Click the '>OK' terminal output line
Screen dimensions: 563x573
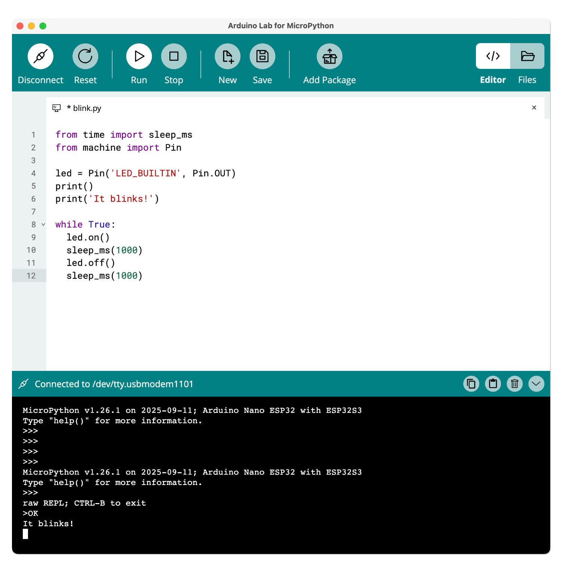click(x=31, y=513)
